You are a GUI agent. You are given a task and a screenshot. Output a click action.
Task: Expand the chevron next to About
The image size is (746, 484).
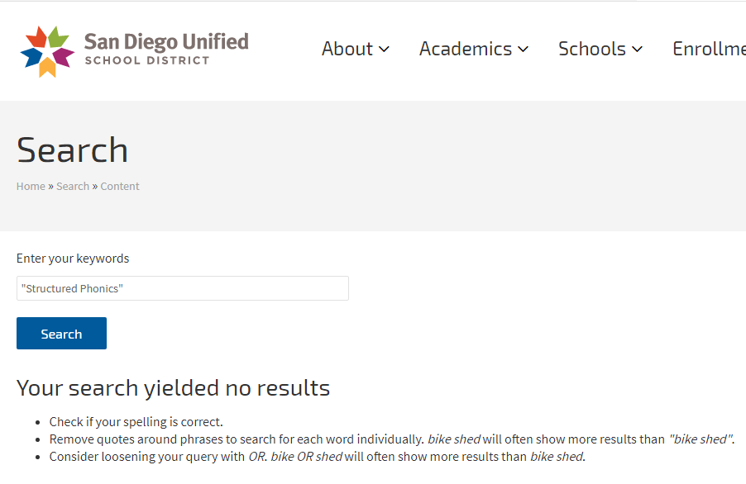click(x=385, y=50)
